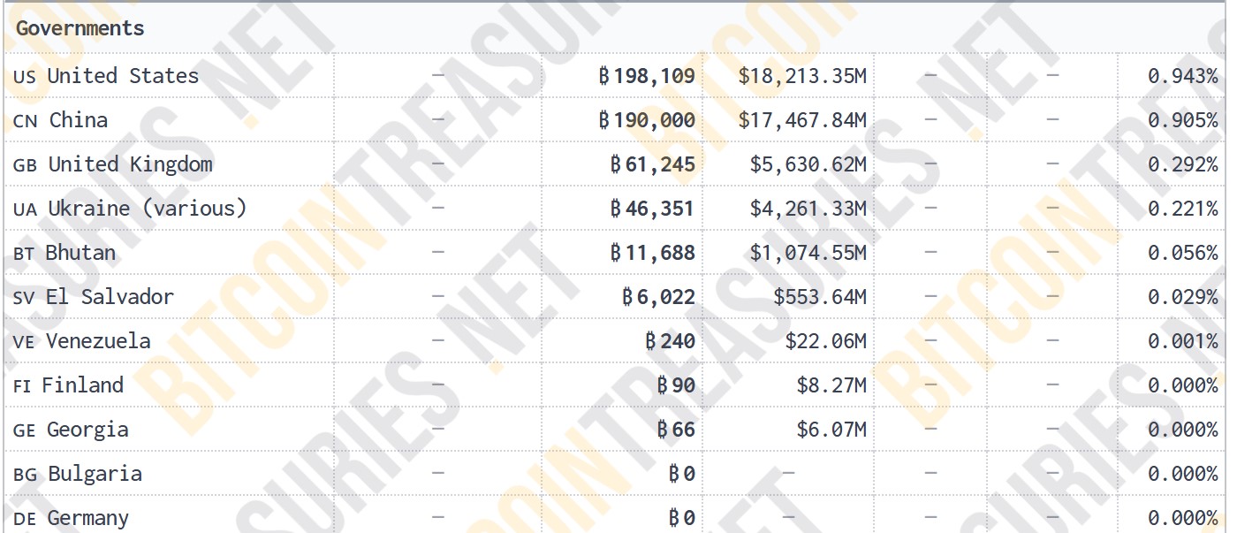The width and height of the screenshot is (1237, 533).
Task: Click the $5,630.62M value cell
Action: [x=808, y=164]
